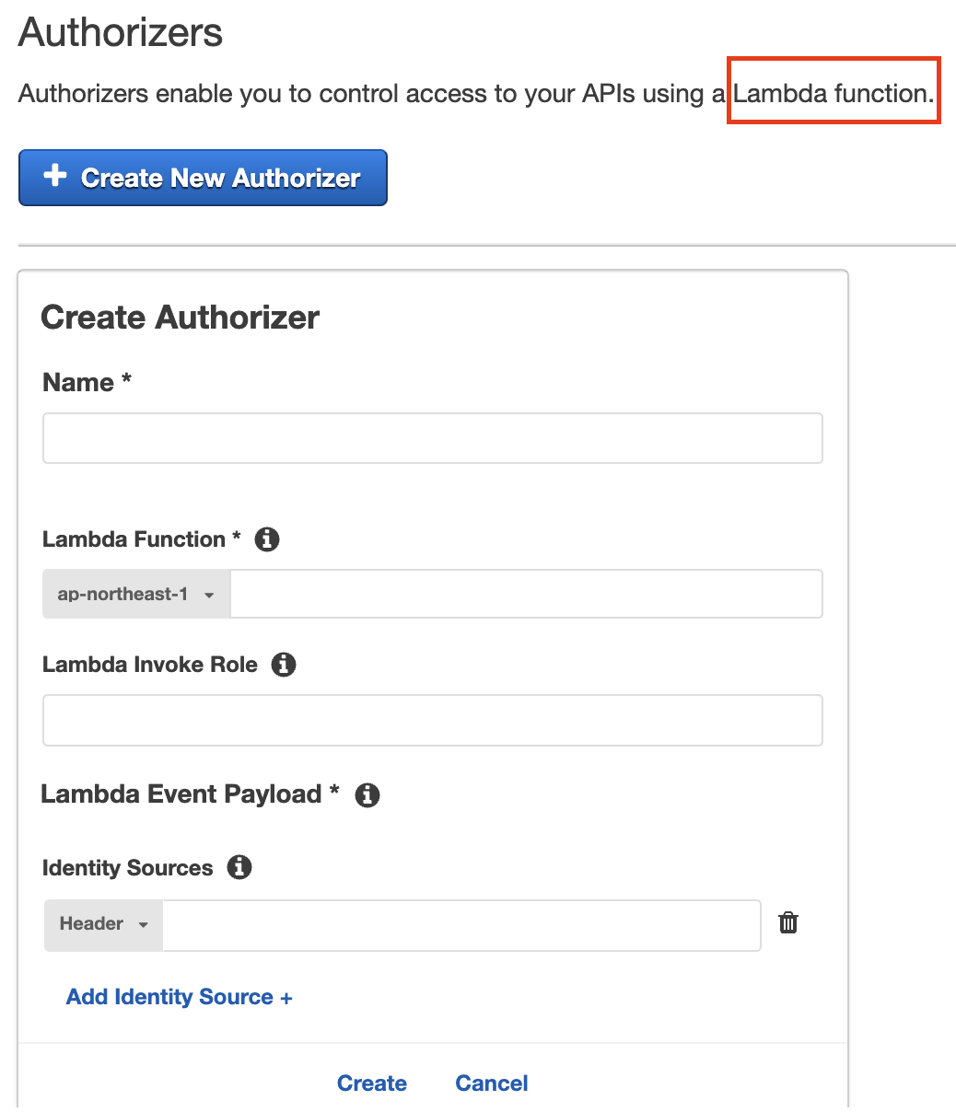
Task: Click the Add Identity Source + link
Action: [179, 997]
